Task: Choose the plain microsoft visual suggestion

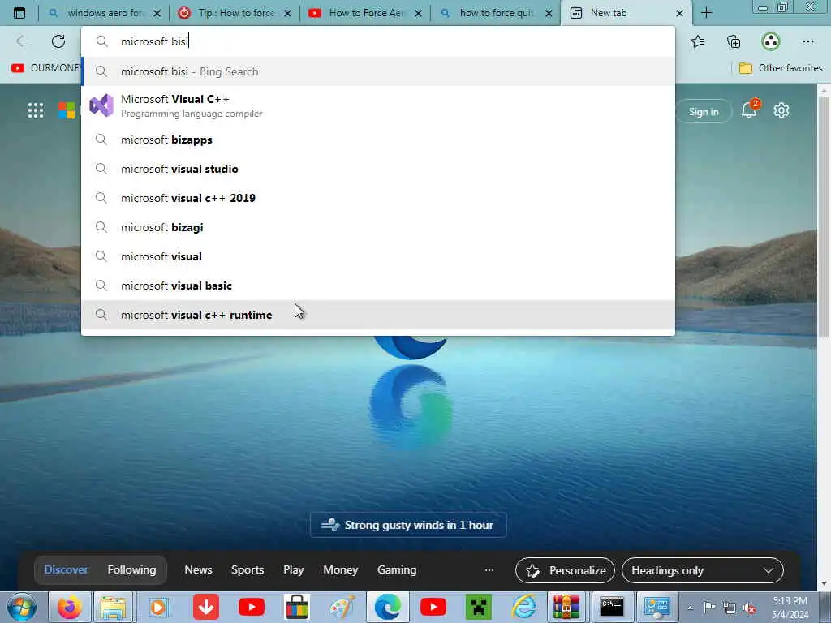Action: click(378, 256)
